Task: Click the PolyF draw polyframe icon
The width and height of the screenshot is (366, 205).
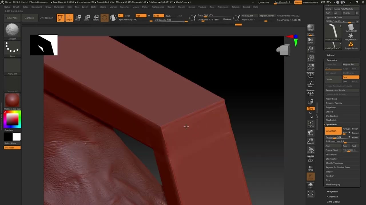Action: (311, 159)
